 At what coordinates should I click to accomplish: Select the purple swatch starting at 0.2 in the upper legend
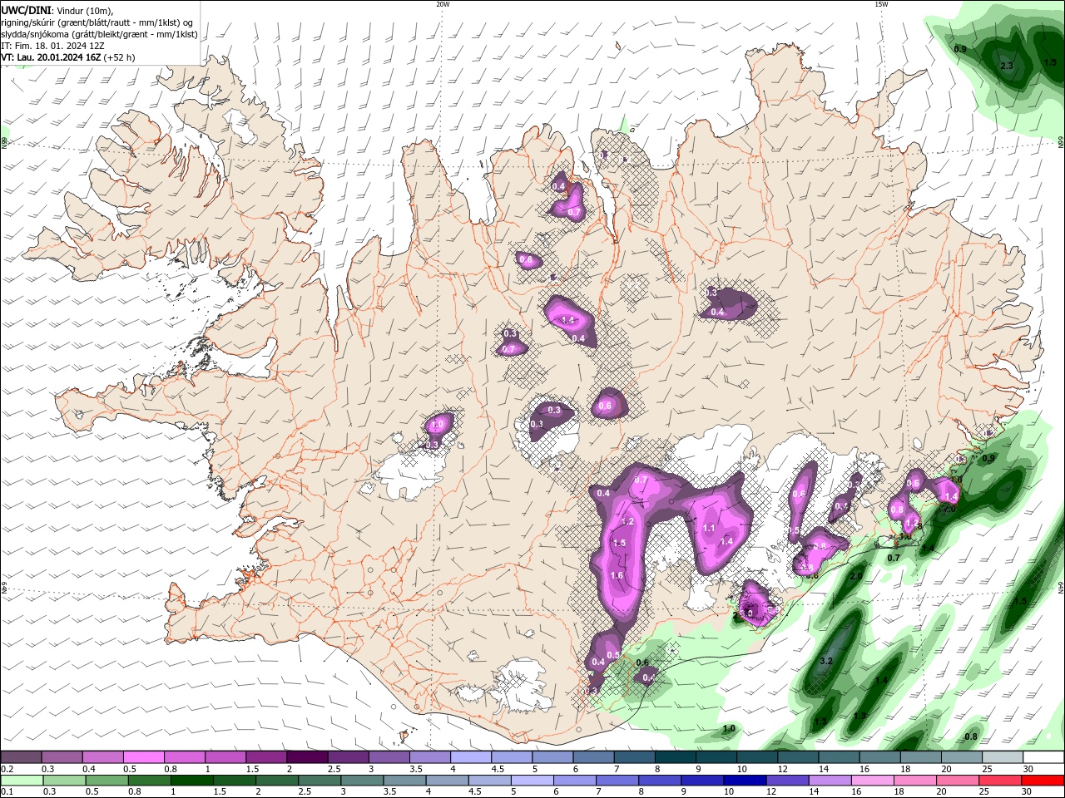[21, 757]
